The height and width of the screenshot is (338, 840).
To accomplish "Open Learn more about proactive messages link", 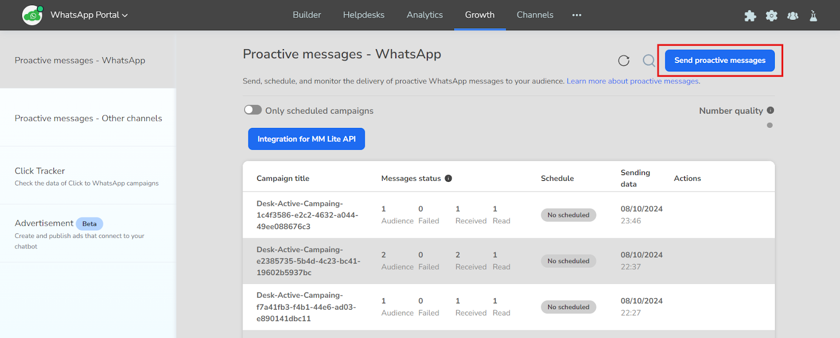I will (x=633, y=81).
